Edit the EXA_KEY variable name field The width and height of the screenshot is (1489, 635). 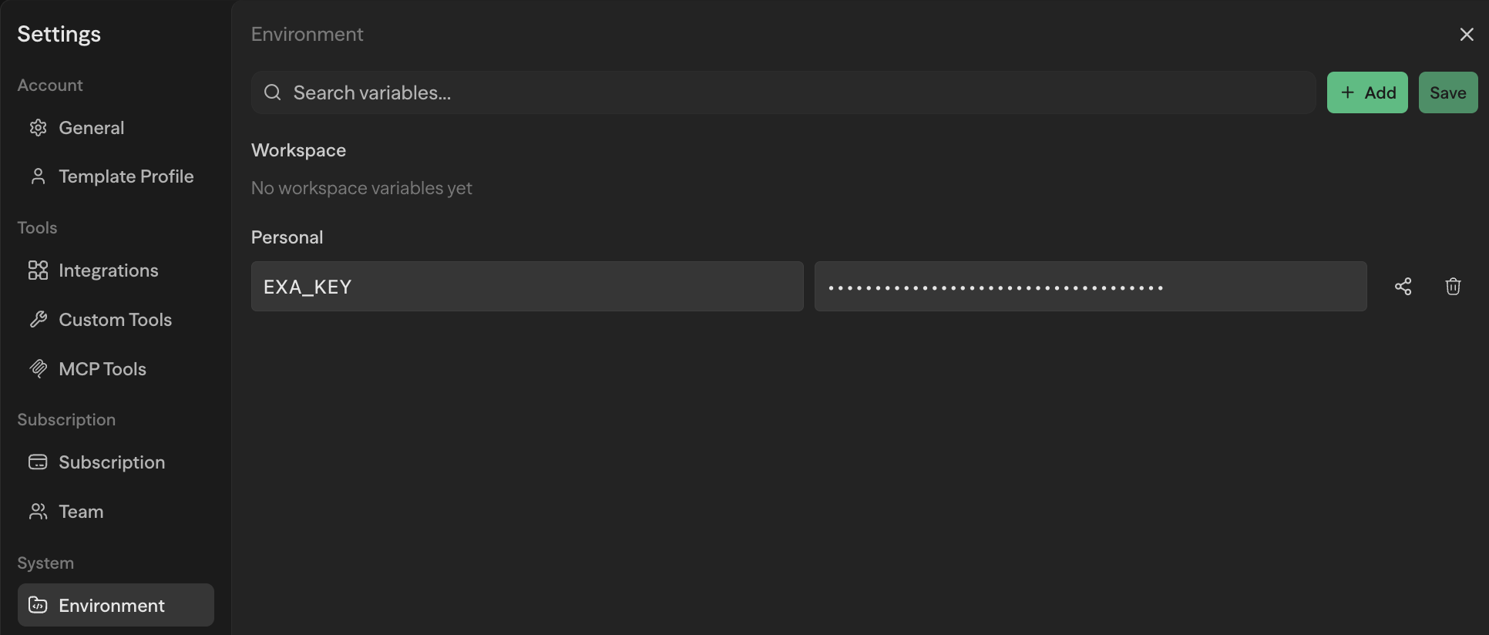(527, 287)
